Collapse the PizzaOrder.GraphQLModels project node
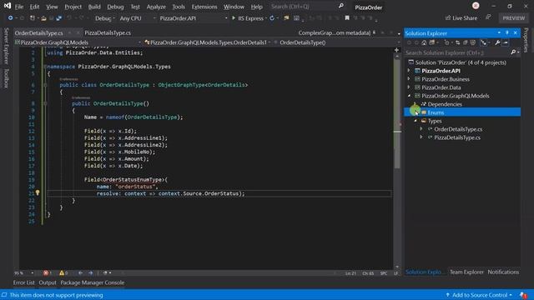 [x=409, y=96]
